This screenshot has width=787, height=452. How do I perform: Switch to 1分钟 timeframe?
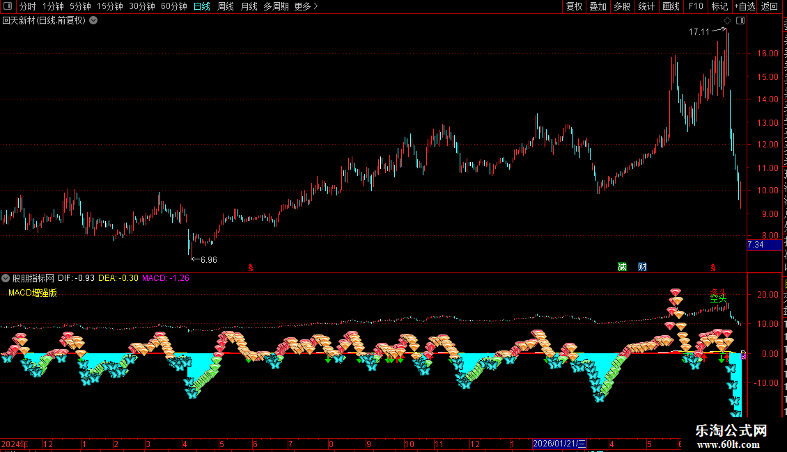[53, 6]
